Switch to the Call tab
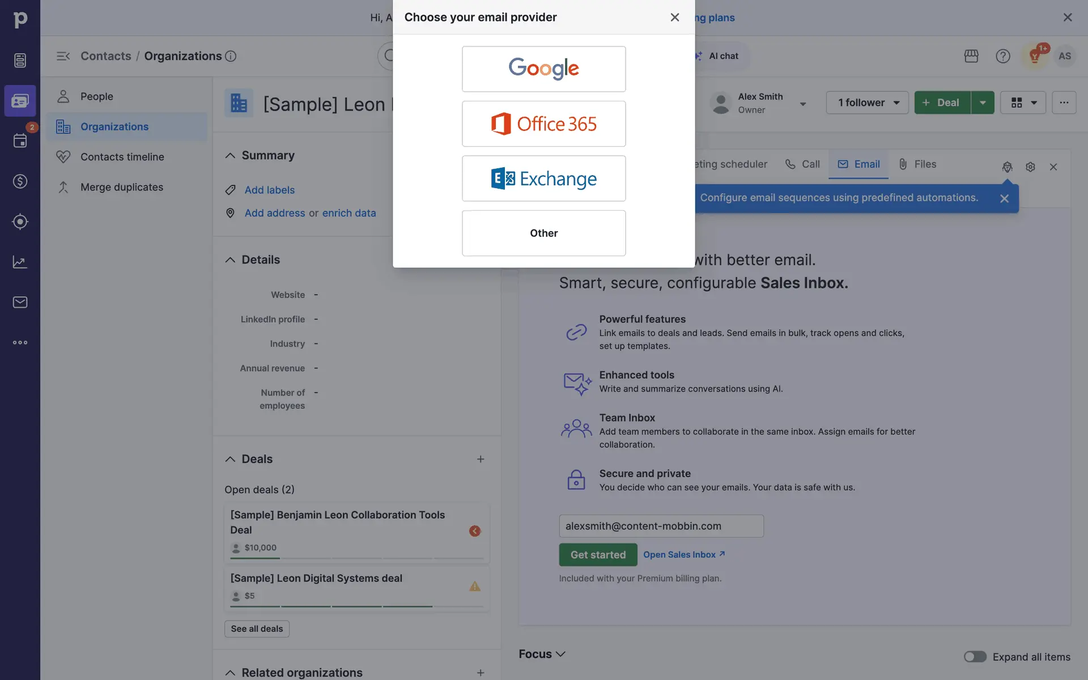The height and width of the screenshot is (680, 1088). pyautogui.click(x=802, y=164)
